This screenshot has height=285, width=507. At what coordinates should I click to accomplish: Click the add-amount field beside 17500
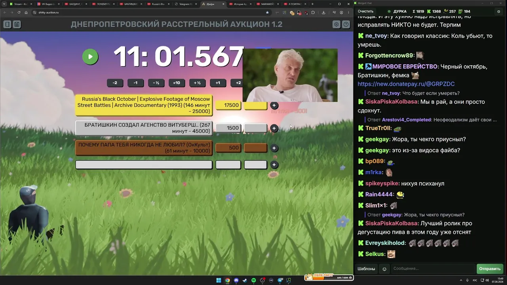coord(255,105)
